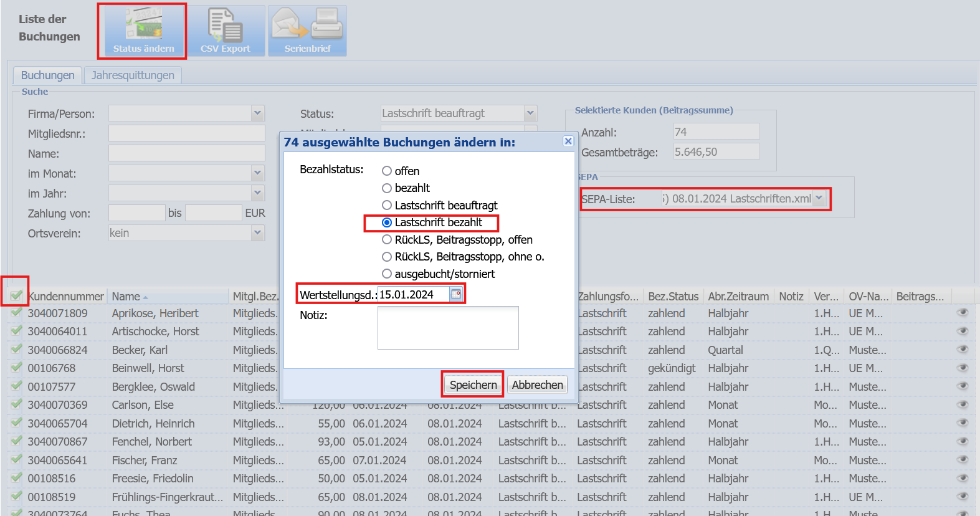The height and width of the screenshot is (516, 980).
Task: Sort by Name column header
Action: click(167, 297)
